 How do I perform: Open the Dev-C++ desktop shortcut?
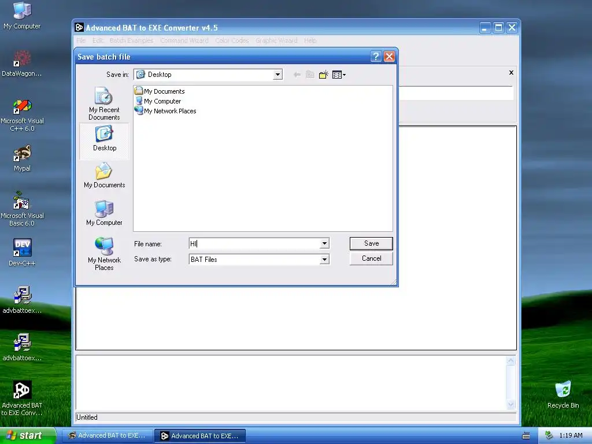22,253
